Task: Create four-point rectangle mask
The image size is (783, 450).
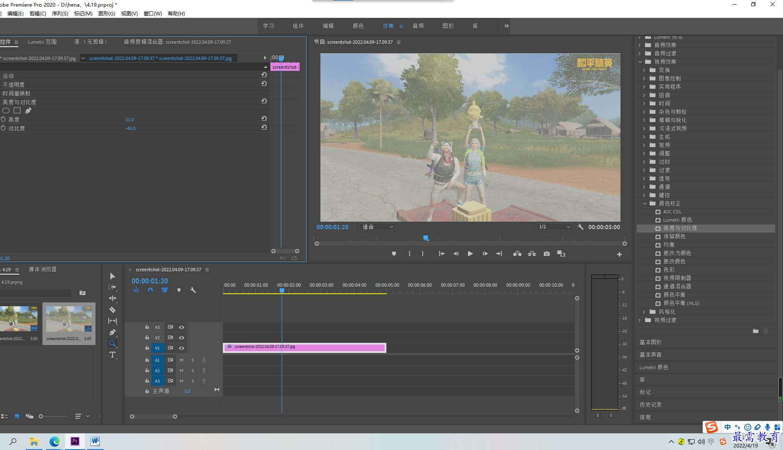Action: click(x=17, y=110)
